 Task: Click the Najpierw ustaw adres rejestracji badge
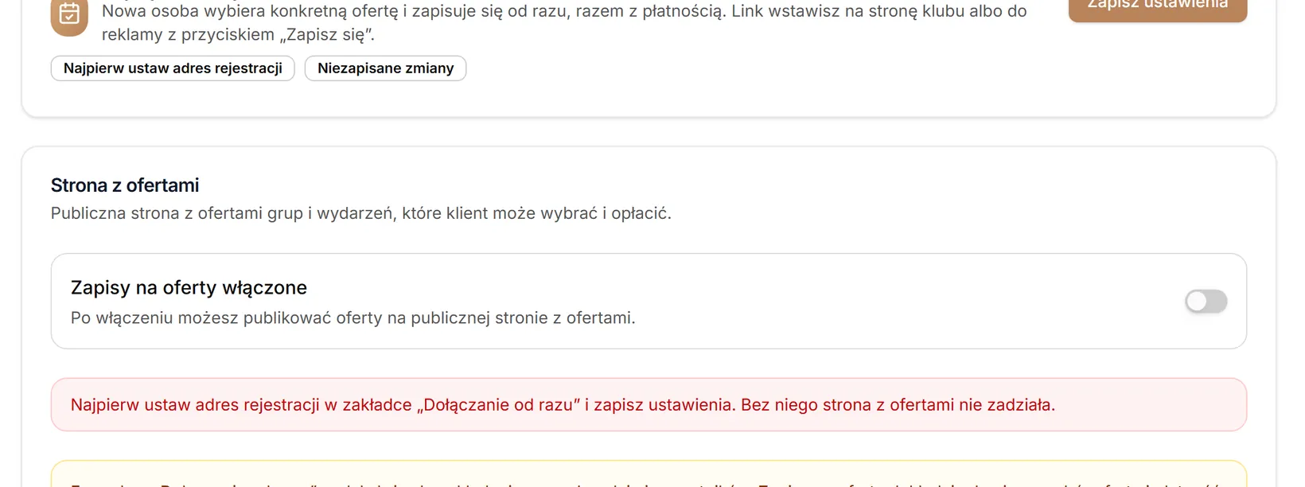click(x=173, y=68)
